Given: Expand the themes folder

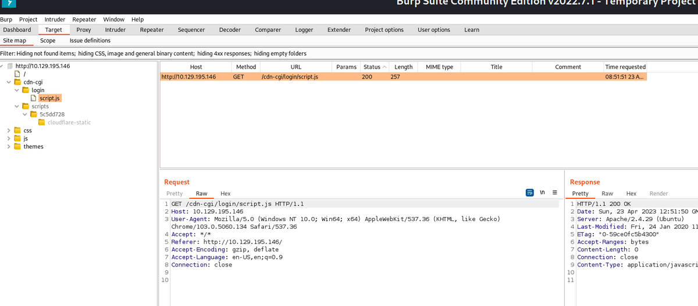Looking at the screenshot, I should (9, 147).
